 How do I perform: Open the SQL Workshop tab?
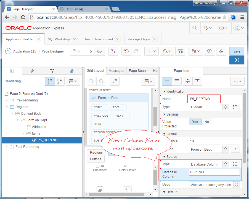[x=59, y=39]
